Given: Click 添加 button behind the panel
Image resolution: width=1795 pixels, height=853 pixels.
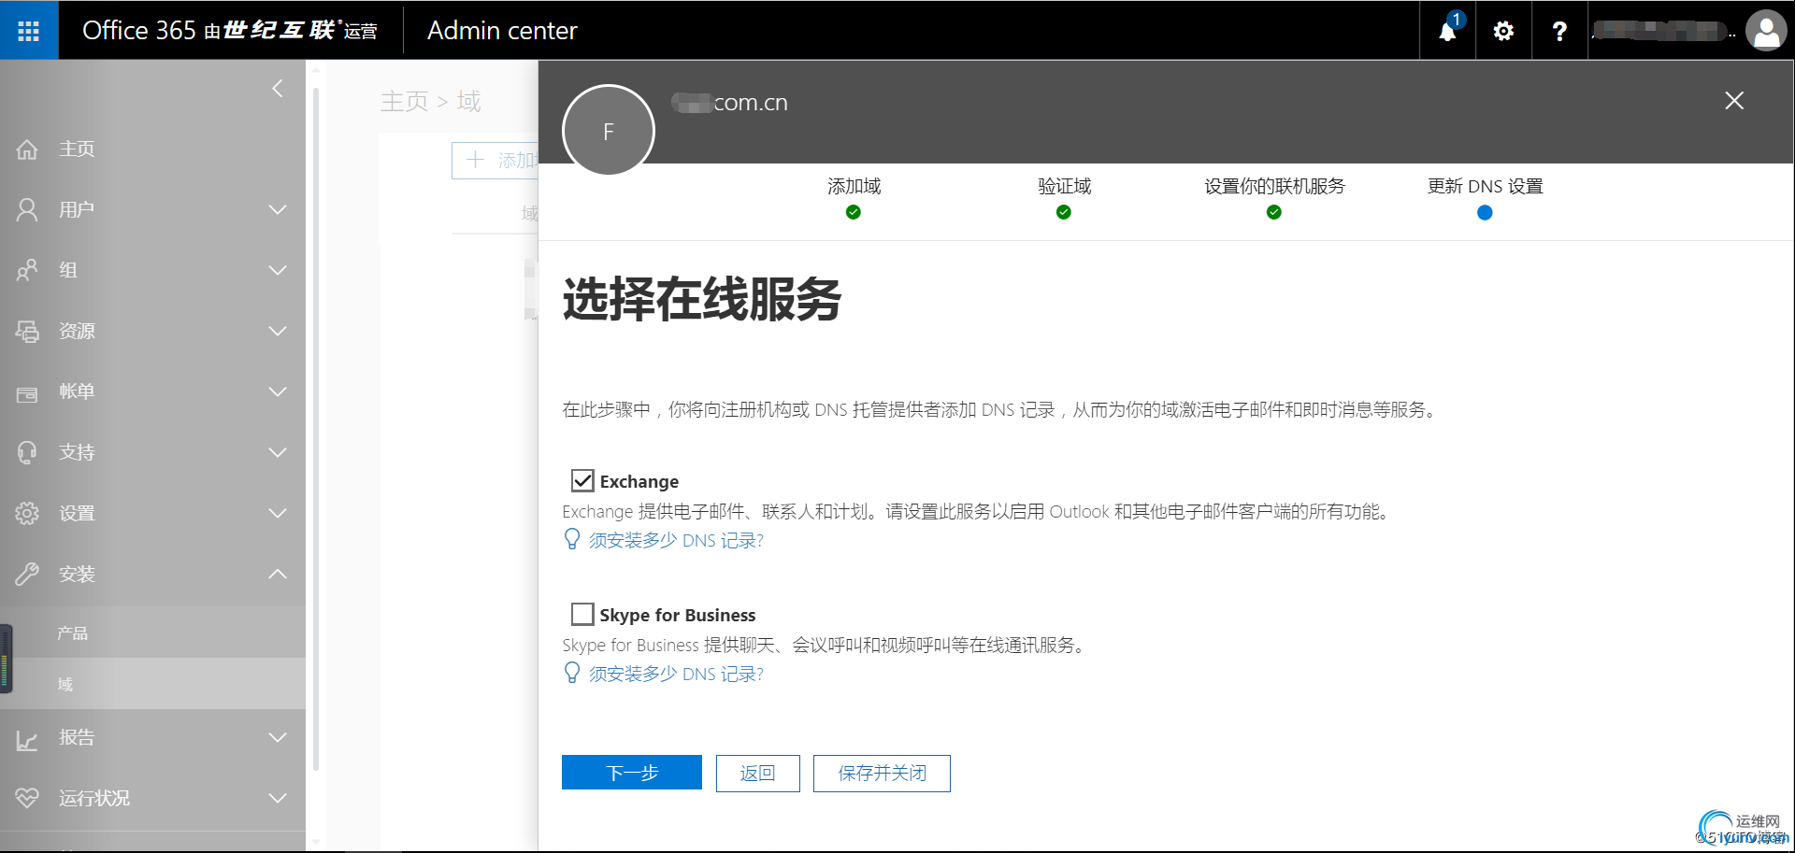Looking at the screenshot, I should pos(495,161).
